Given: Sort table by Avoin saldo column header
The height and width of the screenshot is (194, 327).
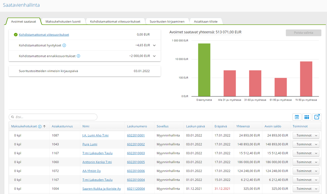Looking at the screenshot, I should tap(273, 126).
